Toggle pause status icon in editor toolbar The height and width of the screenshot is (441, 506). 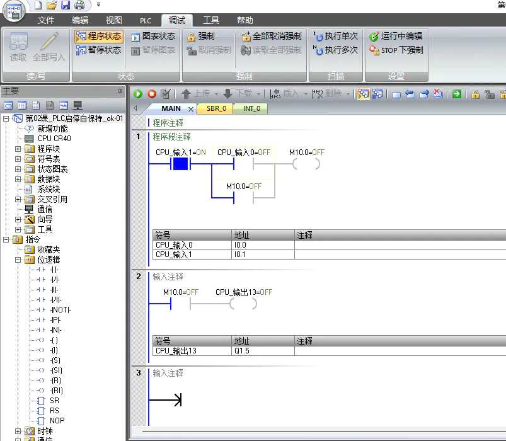[377, 94]
